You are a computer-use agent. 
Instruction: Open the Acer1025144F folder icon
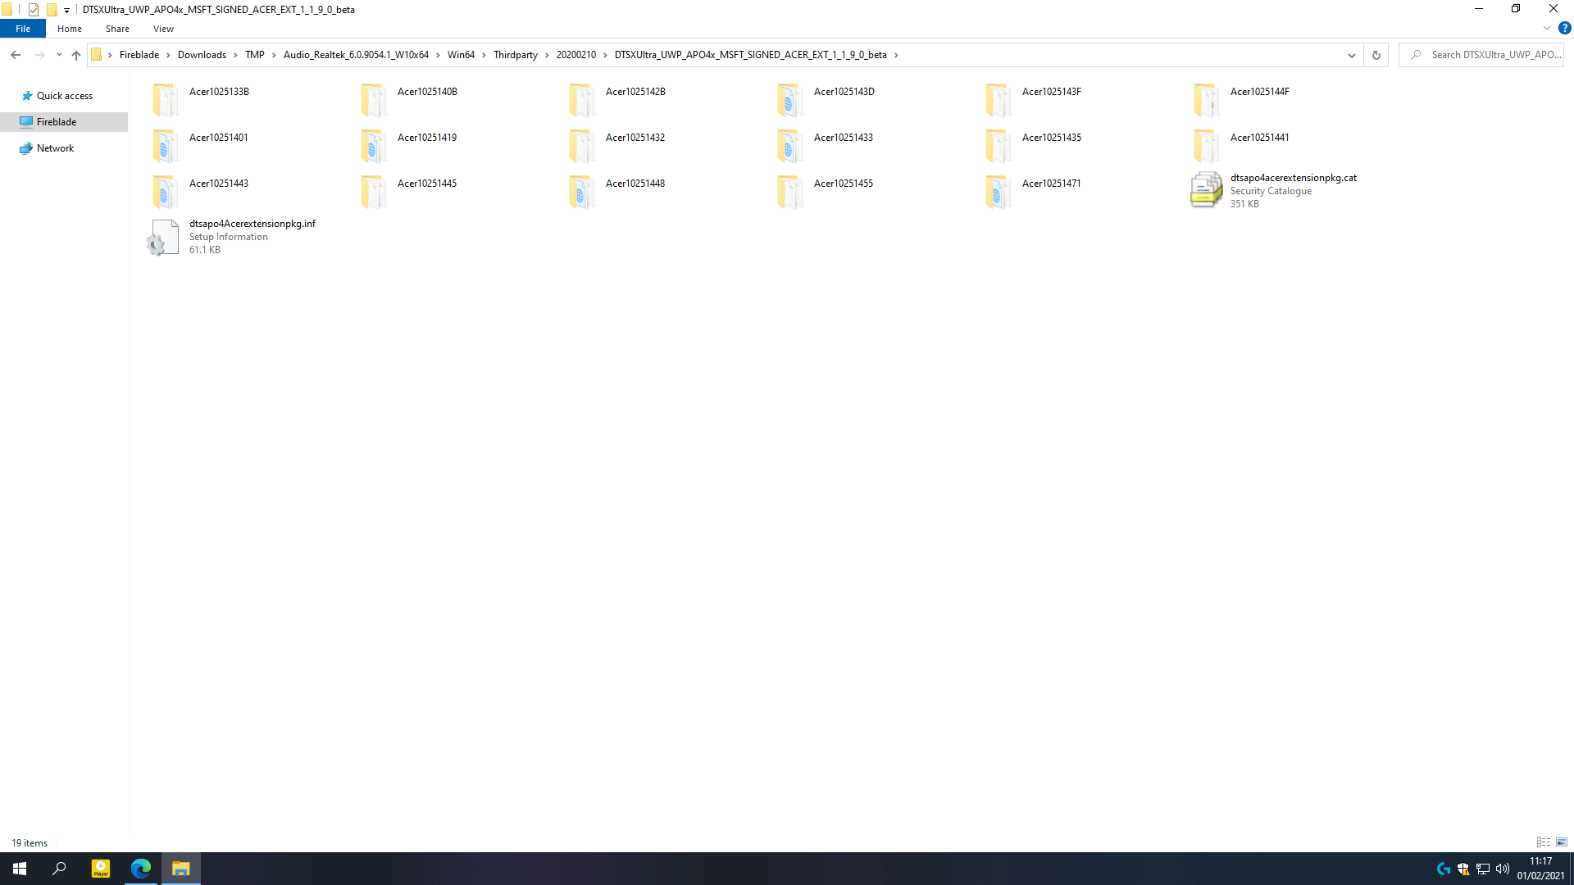pyautogui.click(x=1206, y=100)
